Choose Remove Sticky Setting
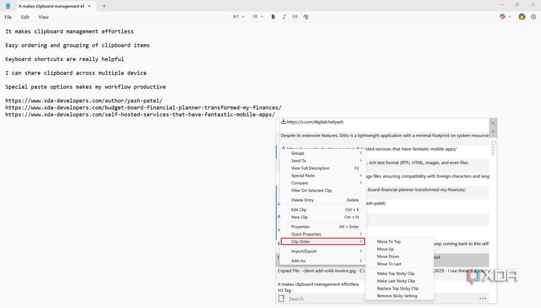The width and height of the screenshot is (541, 308). pos(400,296)
